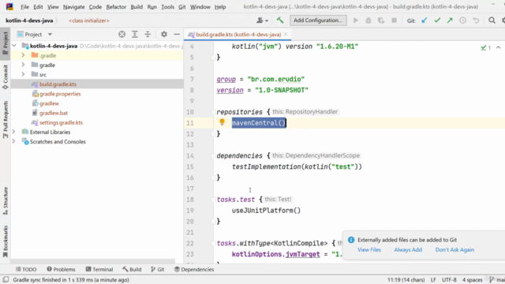Select settings.gradle.kts in project tree
Screen dimensions: 505x284
coord(61,122)
